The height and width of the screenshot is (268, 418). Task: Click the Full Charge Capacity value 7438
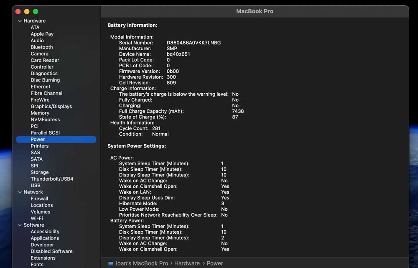(x=238, y=111)
